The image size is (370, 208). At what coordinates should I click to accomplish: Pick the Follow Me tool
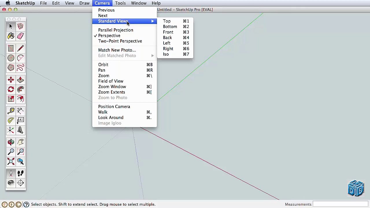pos(20,90)
